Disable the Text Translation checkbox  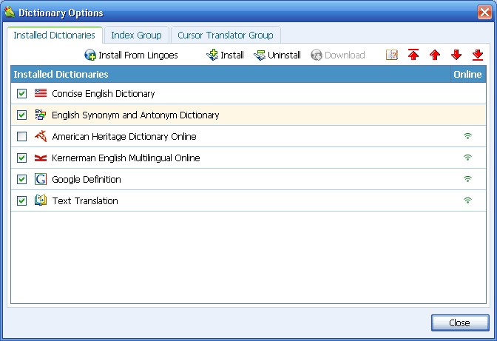click(21, 201)
